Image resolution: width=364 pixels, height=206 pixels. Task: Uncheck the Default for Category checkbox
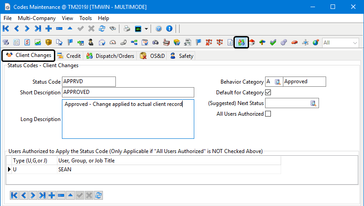pos(268,93)
